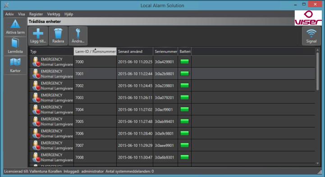The width and height of the screenshot is (325, 177).
Task: Click battery indicator in row 7006
Action: tap(184, 133)
